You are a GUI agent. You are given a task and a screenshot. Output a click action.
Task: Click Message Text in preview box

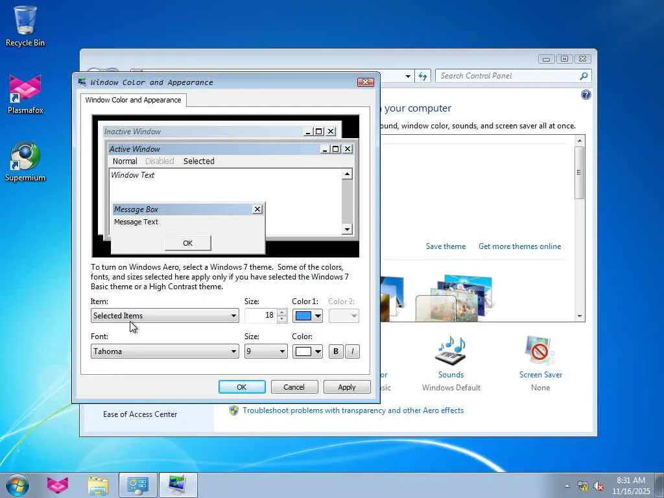tap(136, 222)
